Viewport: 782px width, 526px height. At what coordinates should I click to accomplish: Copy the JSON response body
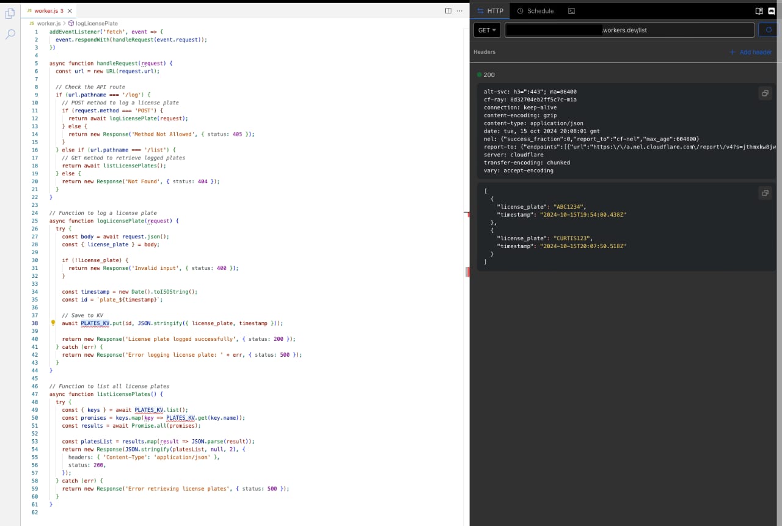coord(765,193)
